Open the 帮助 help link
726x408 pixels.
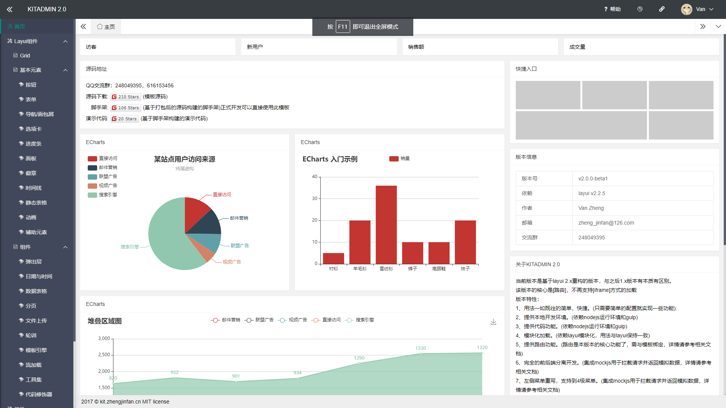612,9
